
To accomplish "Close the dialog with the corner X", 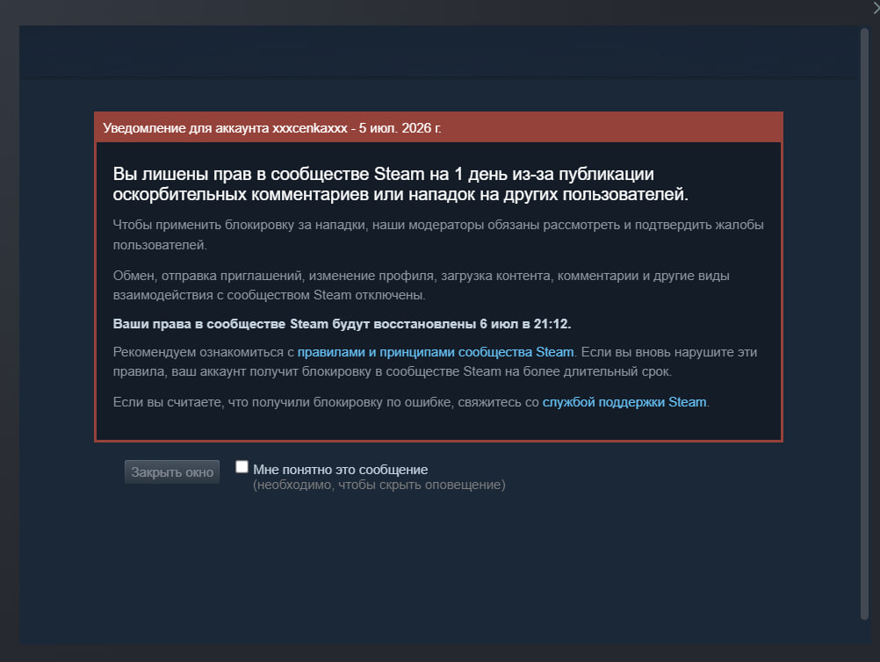I will click(876, 7).
